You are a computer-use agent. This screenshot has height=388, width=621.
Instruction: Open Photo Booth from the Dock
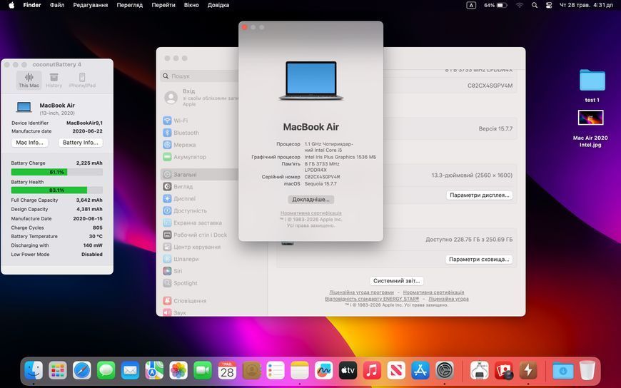pyautogui.click(x=504, y=371)
